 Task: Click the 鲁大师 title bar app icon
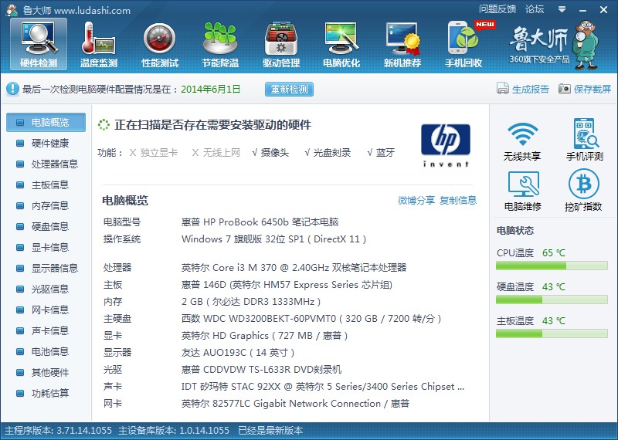[12, 10]
